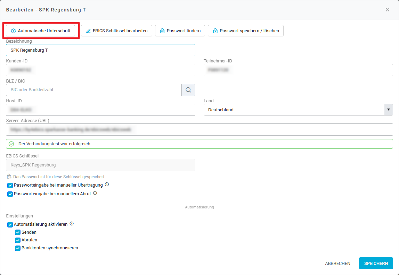Open Passwort speichern / löschen

coord(246,31)
